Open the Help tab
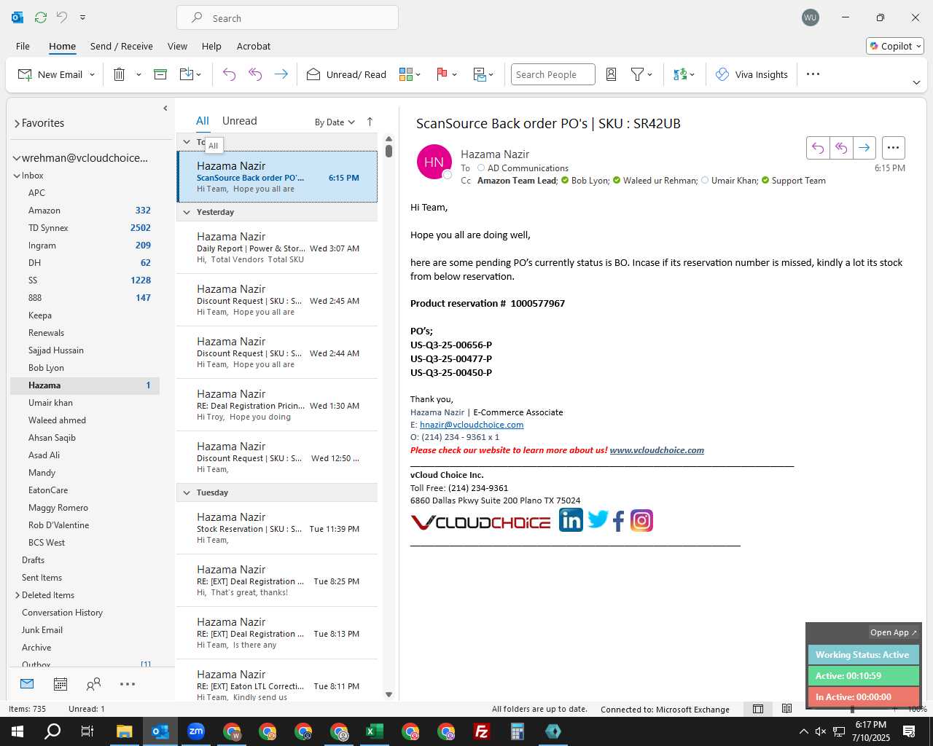 211,46
